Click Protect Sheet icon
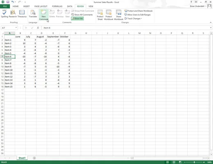 (100, 15)
